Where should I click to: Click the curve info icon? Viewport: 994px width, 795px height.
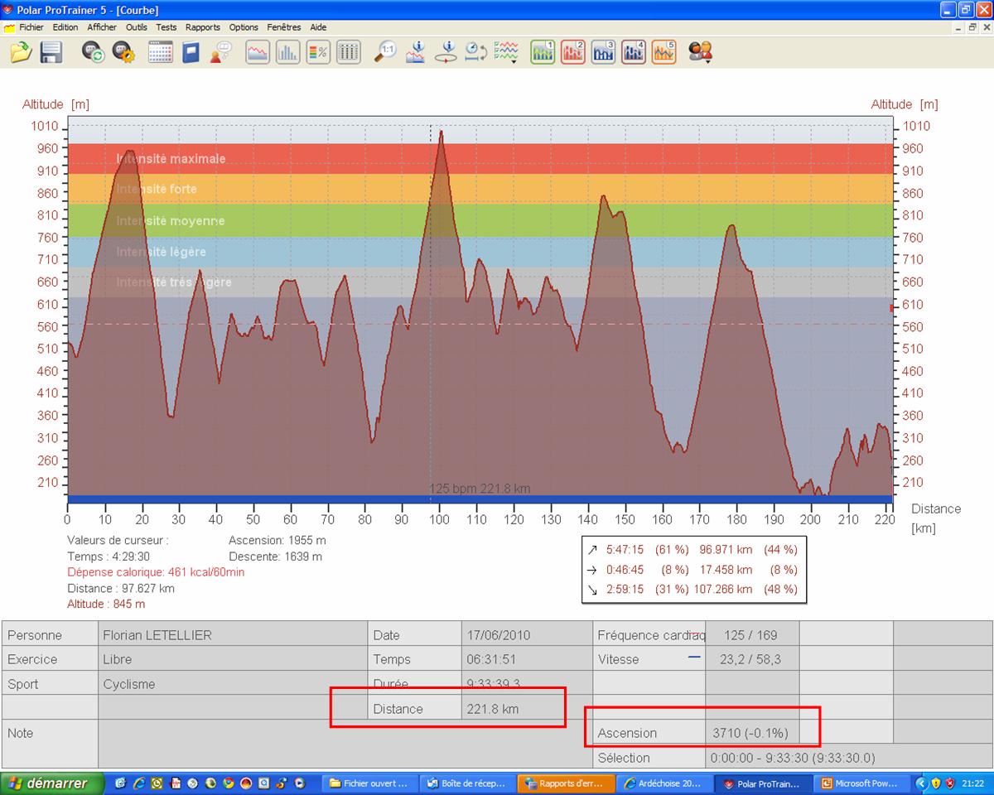point(415,52)
